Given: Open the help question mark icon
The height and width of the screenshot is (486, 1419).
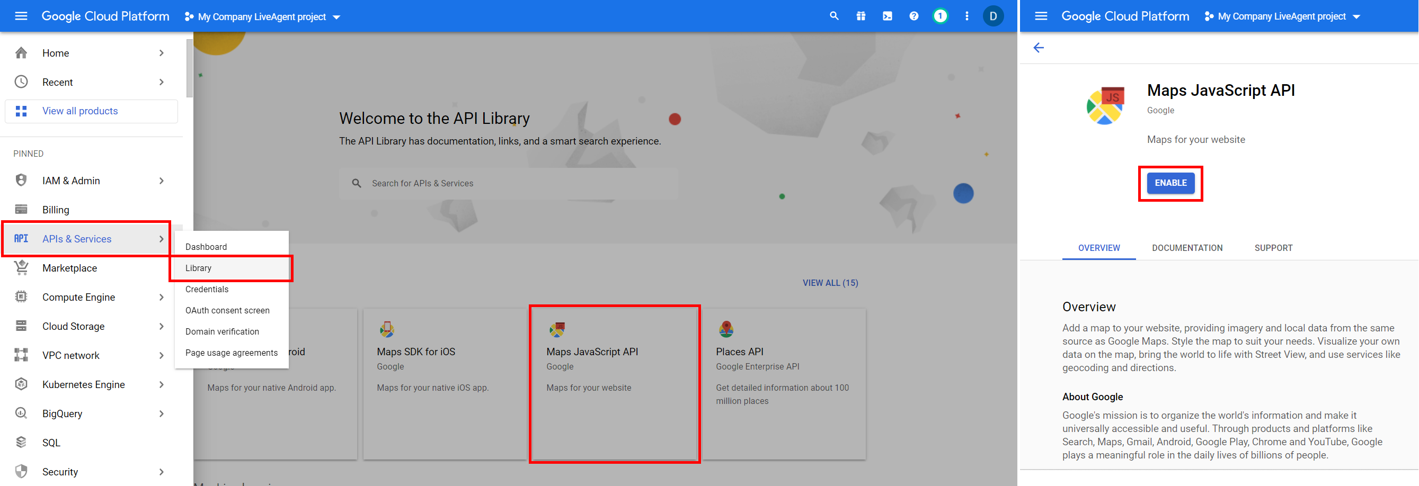Looking at the screenshot, I should [x=914, y=16].
